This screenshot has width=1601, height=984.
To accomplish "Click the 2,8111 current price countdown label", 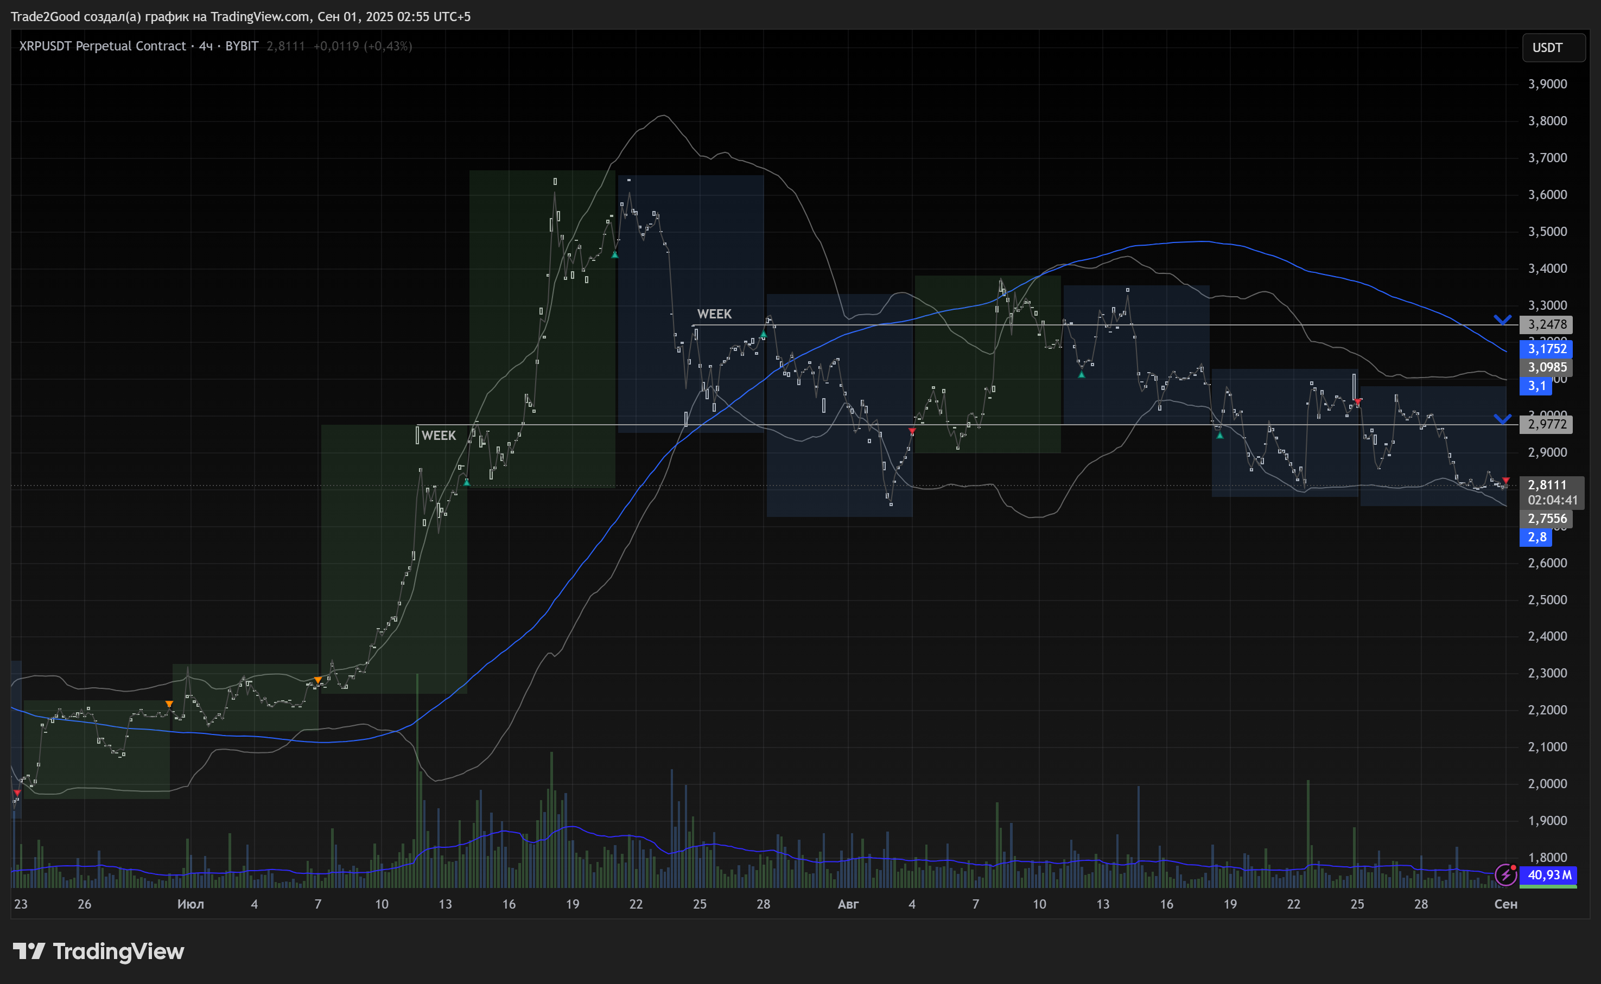I will click(1552, 492).
